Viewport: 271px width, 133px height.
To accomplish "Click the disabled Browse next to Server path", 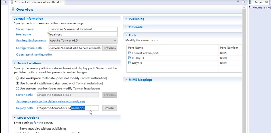I will coord(110,95).
